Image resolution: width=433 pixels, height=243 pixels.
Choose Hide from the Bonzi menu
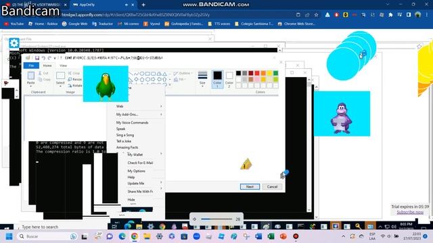pyautogui.click(x=131, y=200)
